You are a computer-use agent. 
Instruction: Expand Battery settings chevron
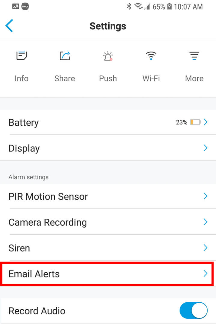[205, 122]
